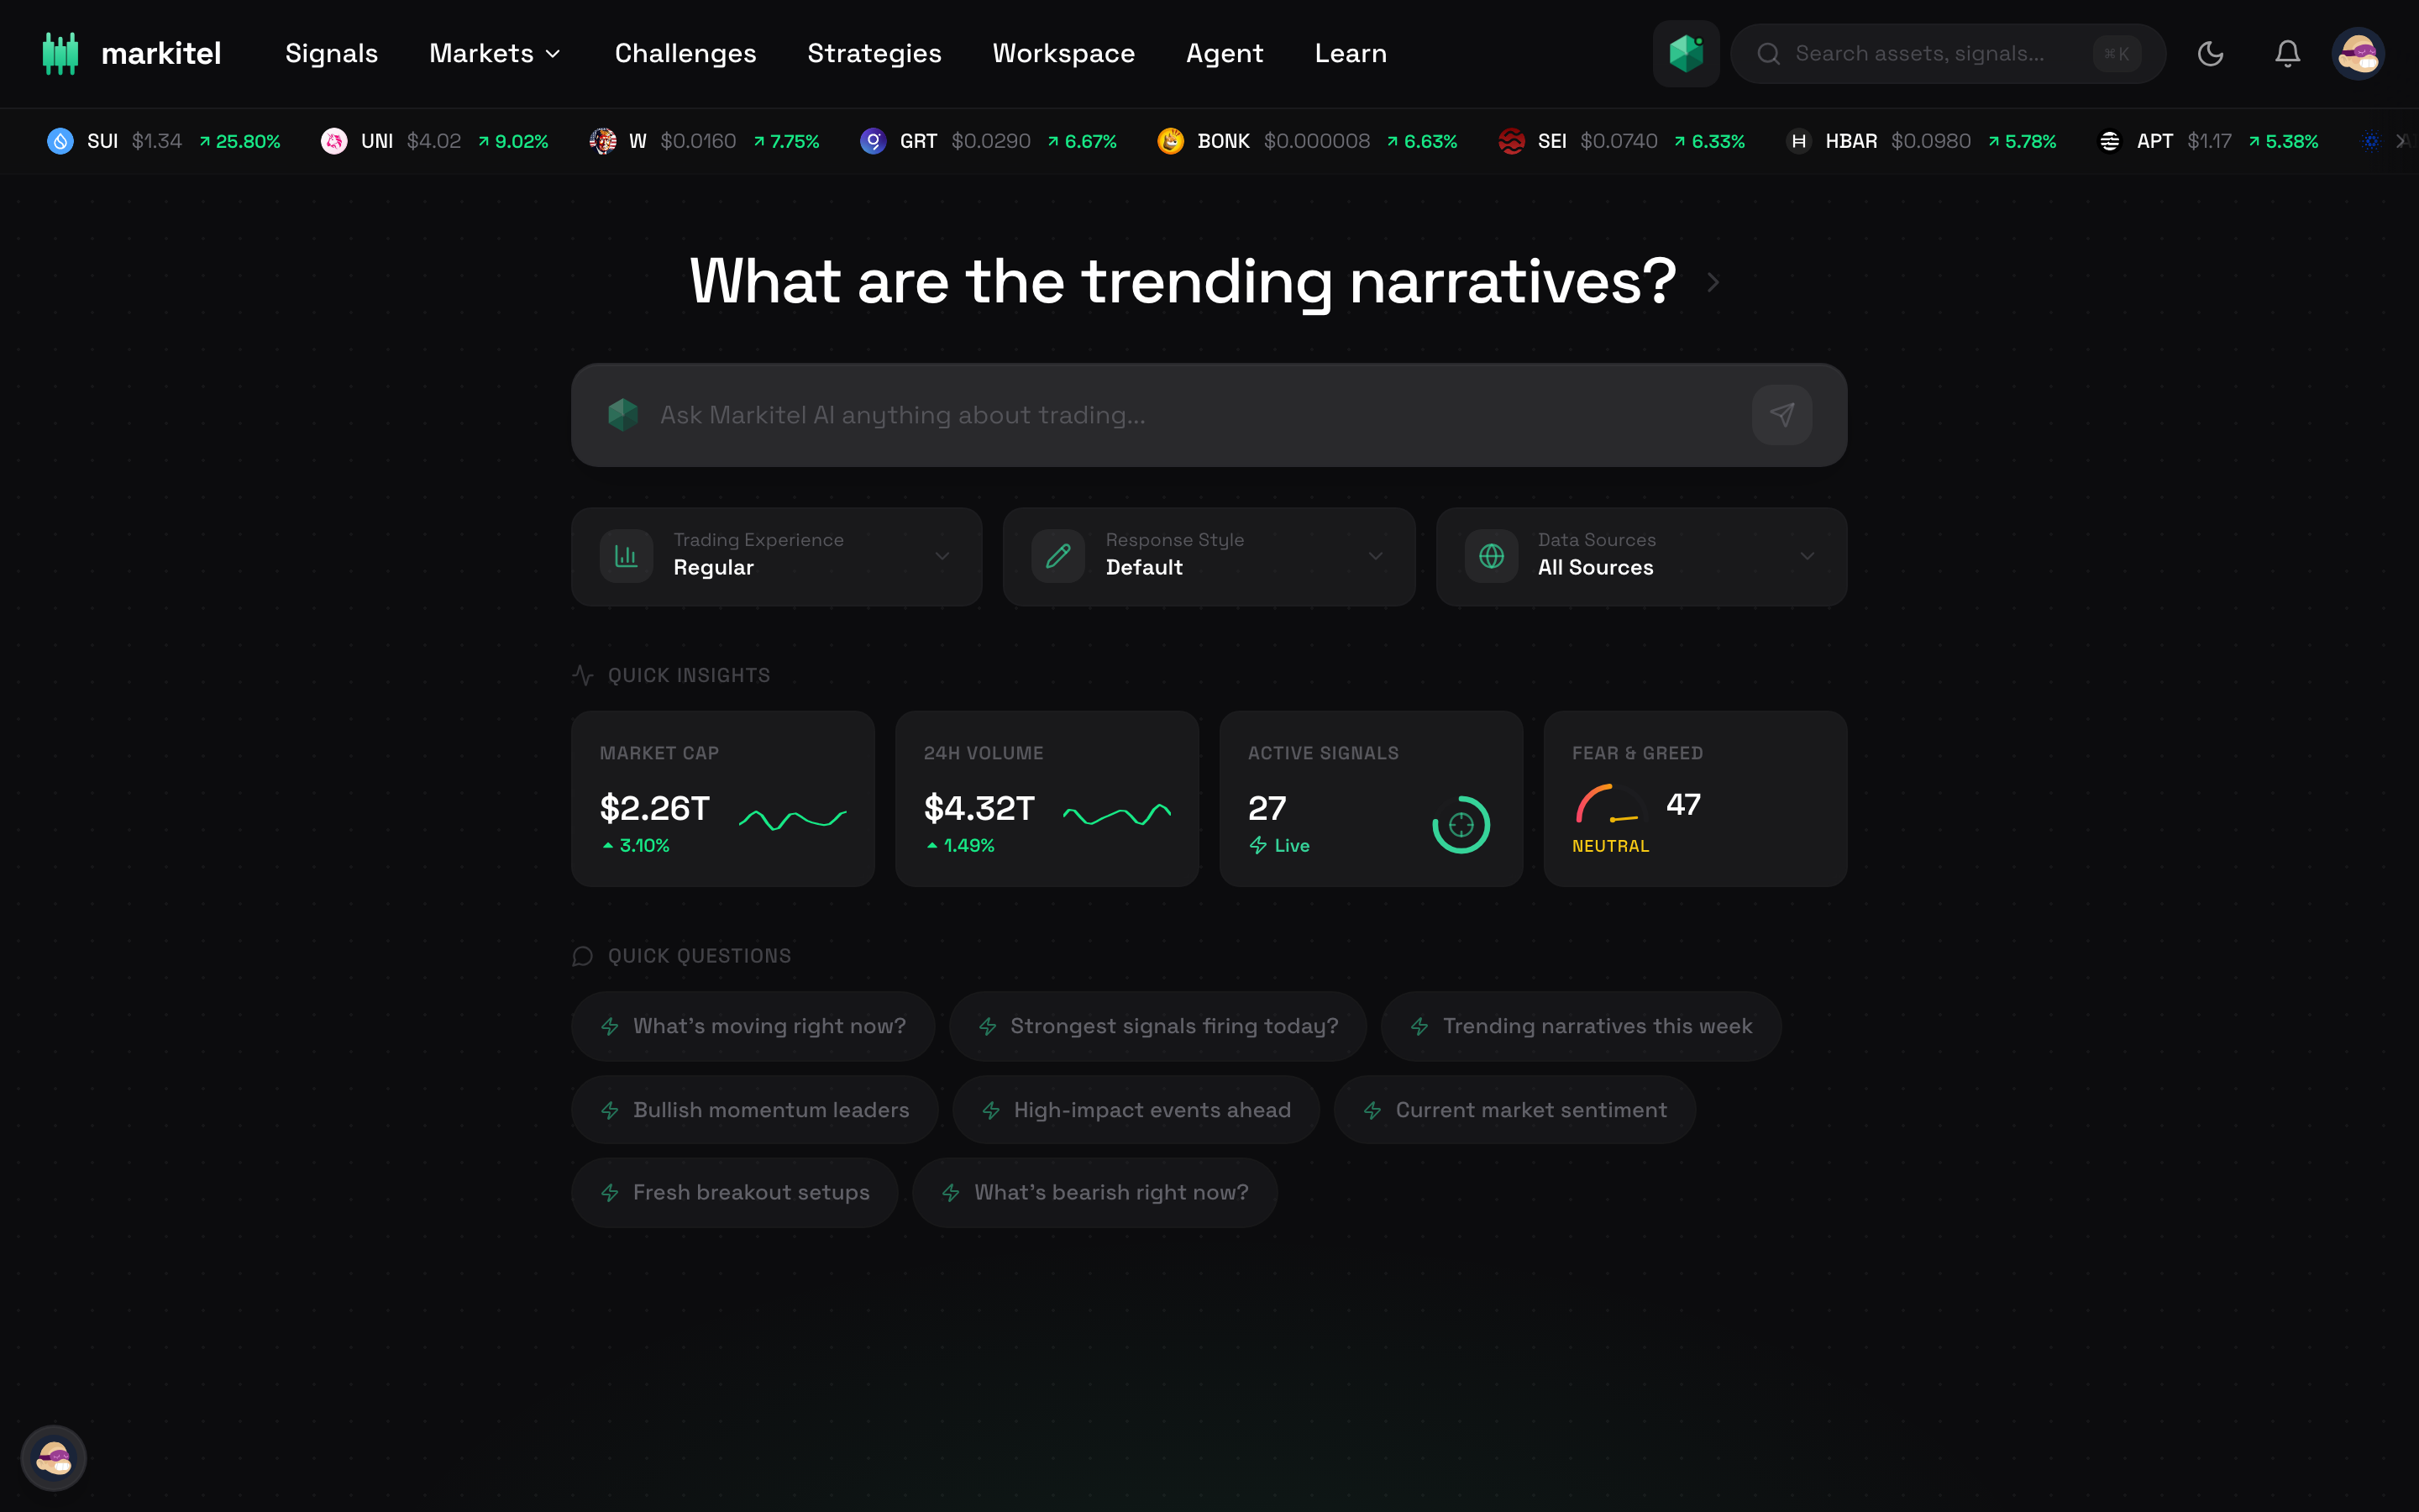
Task: Click "High-impact events ahead" chip
Action: (1136, 1110)
